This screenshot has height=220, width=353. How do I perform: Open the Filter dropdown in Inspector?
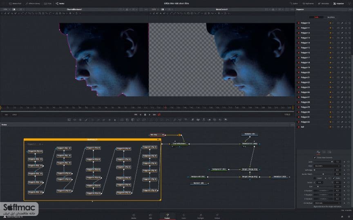(x=327, y=166)
